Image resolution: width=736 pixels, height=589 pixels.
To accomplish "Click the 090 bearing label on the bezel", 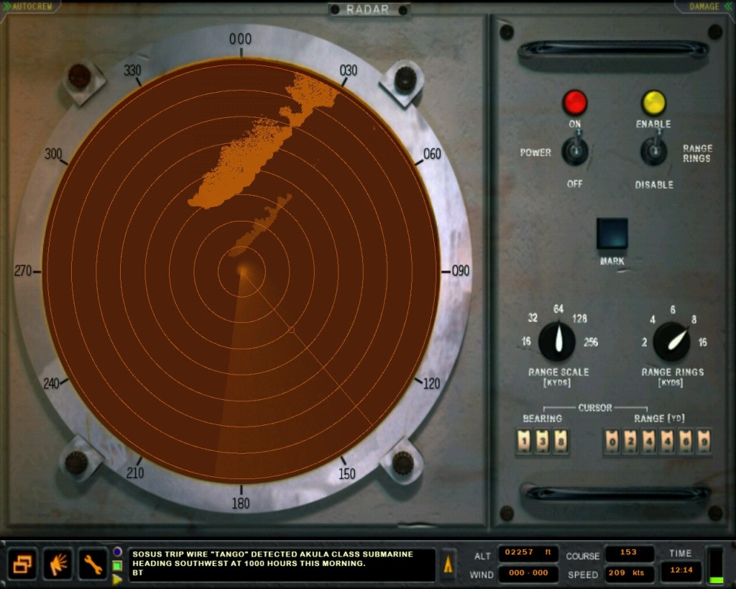I will [461, 270].
